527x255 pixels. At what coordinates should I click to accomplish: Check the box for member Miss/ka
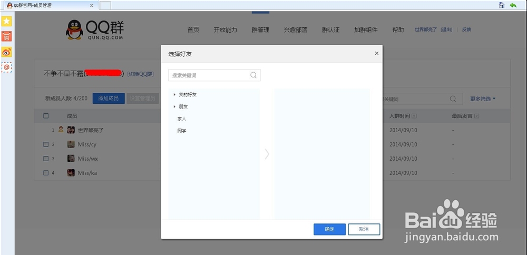pyautogui.click(x=46, y=173)
